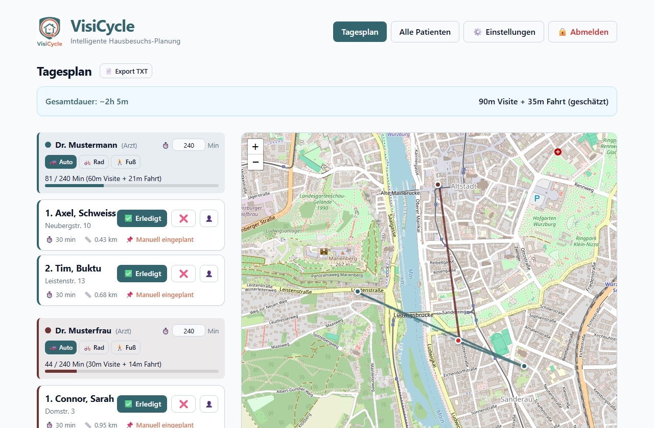Select Rad transport for Dr. Mustermann
Viewport: 654px width, 428px height.
94,162
